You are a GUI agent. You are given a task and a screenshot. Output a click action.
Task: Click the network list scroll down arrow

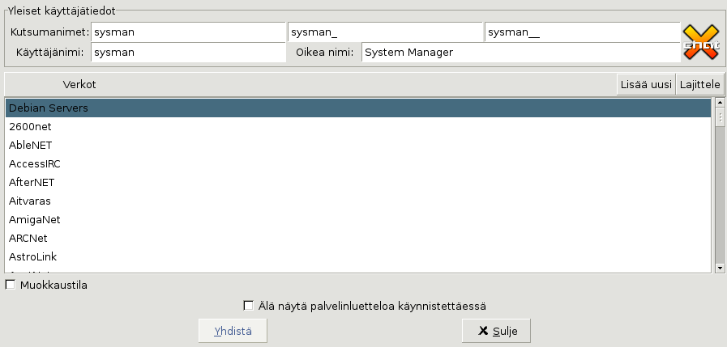[720, 268]
